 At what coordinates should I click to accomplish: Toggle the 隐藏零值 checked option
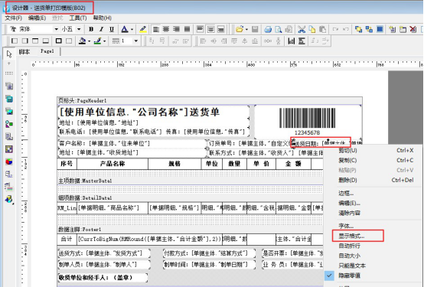349,276
